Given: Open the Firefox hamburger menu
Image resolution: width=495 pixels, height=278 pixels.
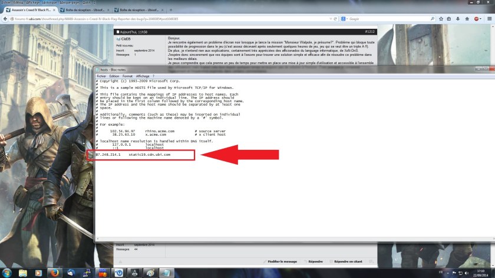Looking at the screenshot, I should (489, 19).
